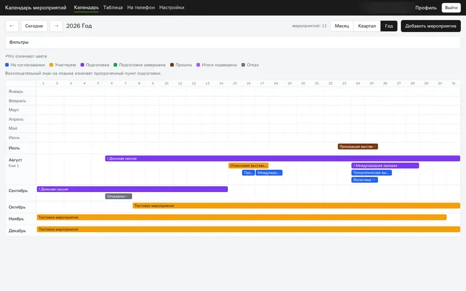Select the Август month row label
The height and width of the screenshot is (291, 466).
pyautogui.click(x=16, y=159)
